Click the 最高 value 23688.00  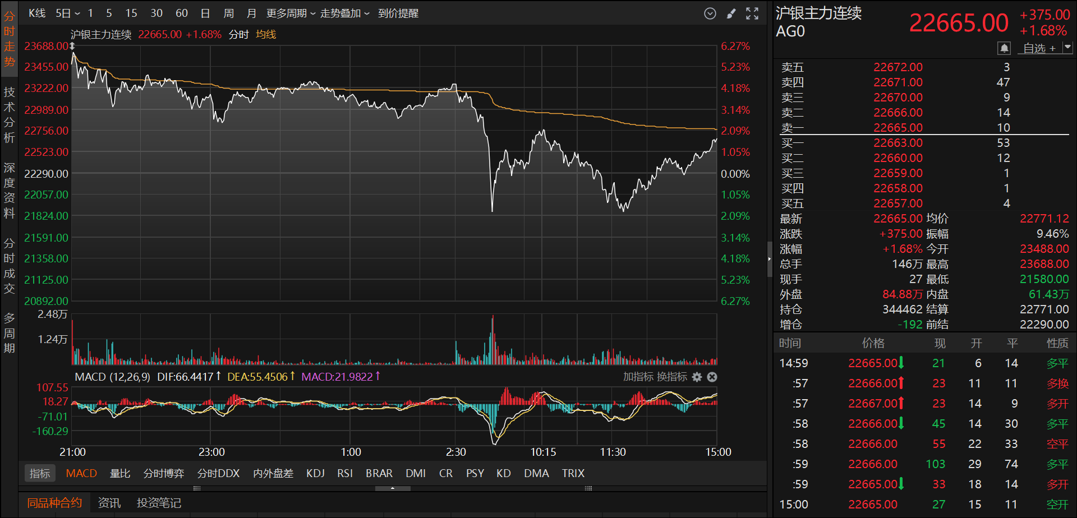click(1044, 264)
